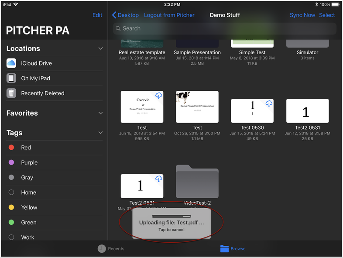Select the Purple tag
343x258 pixels.
click(29, 162)
